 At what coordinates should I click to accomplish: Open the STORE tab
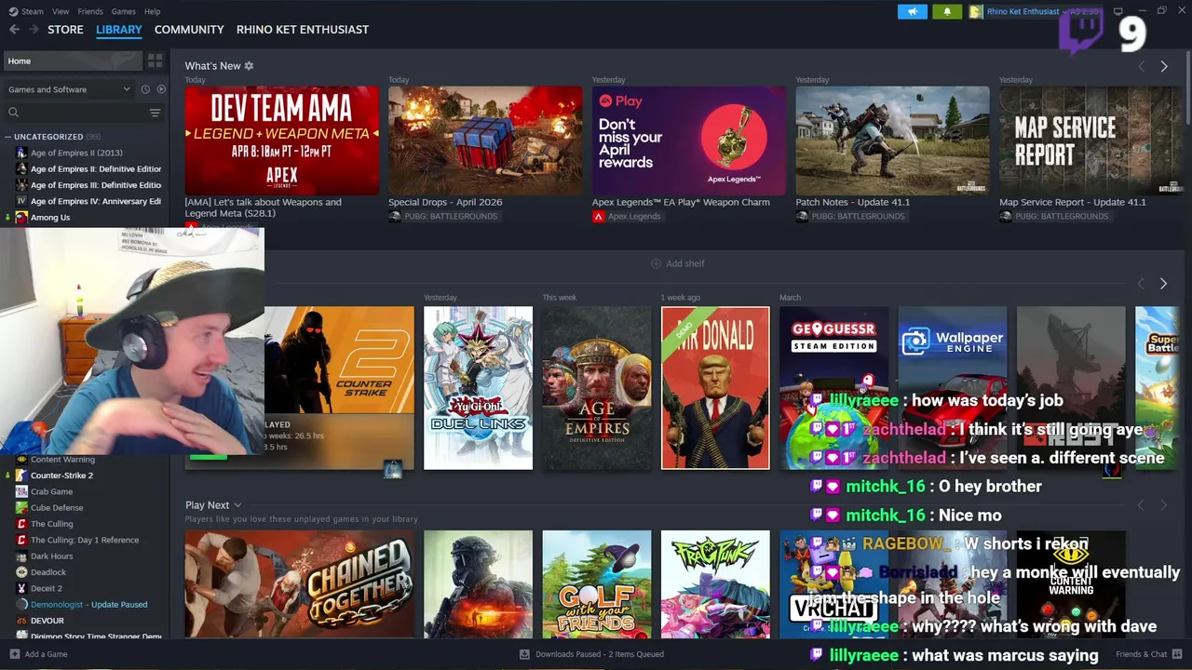65,30
